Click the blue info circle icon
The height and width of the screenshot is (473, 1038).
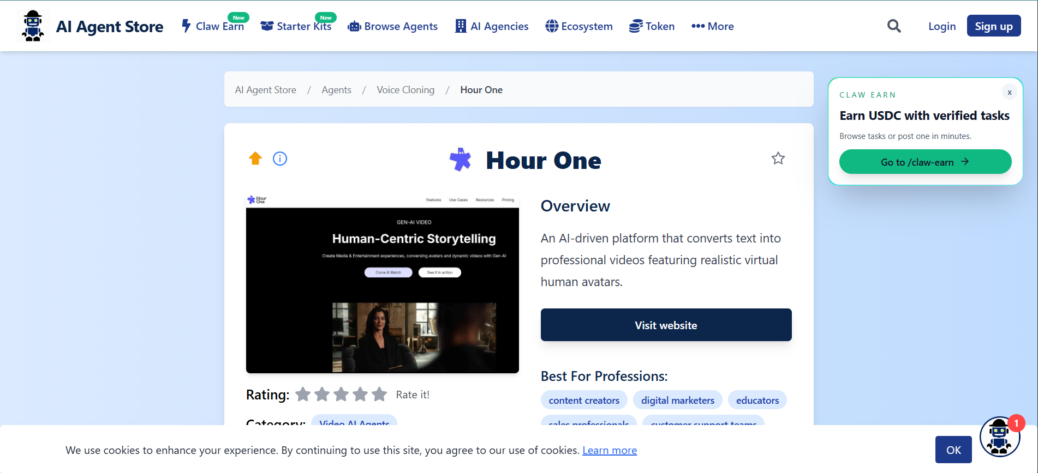coord(280,159)
